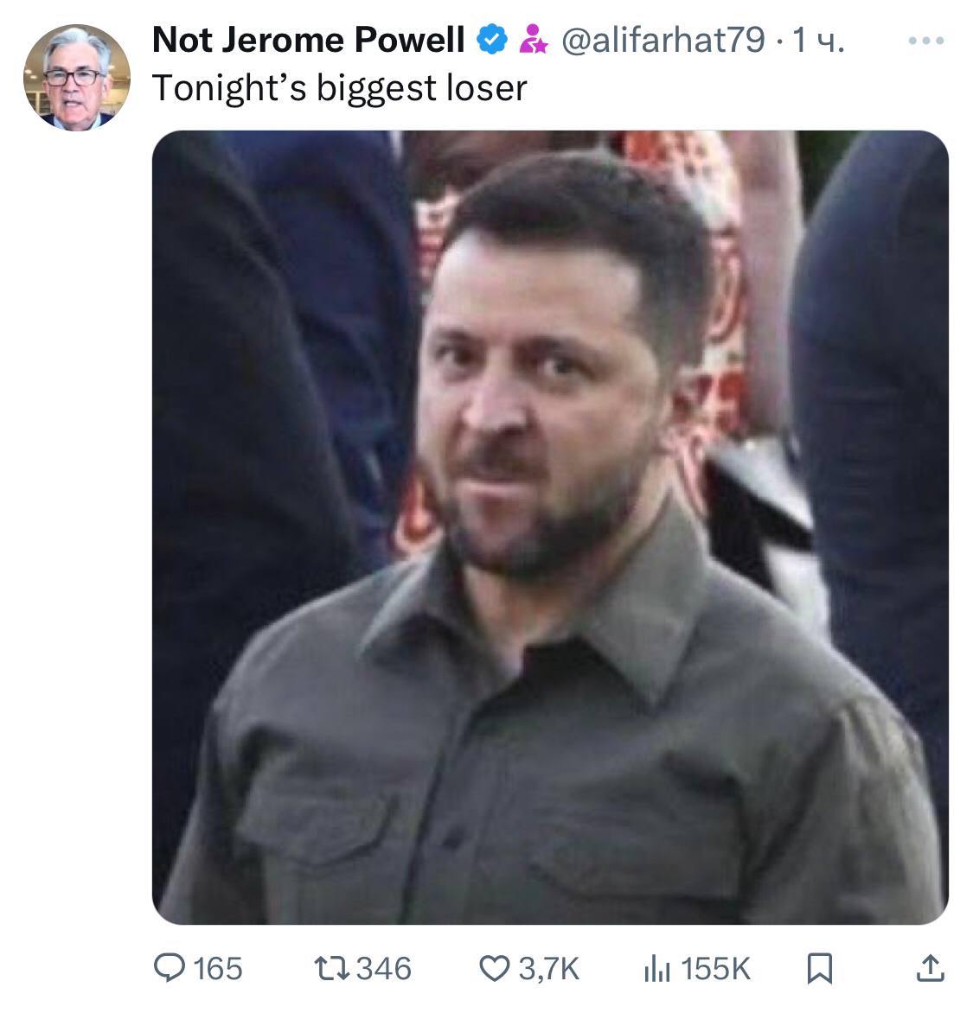The height and width of the screenshot is (1013, 973).
Task: Open the Not Jerome Powell profile name
Action: pyautogui.click(x=308, y=40)
